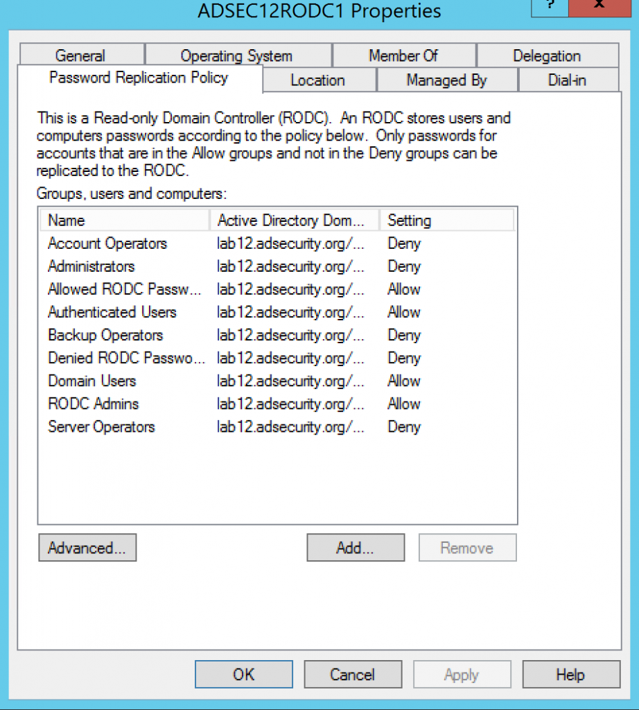Open the Delegation tab

tap(547, 55)
